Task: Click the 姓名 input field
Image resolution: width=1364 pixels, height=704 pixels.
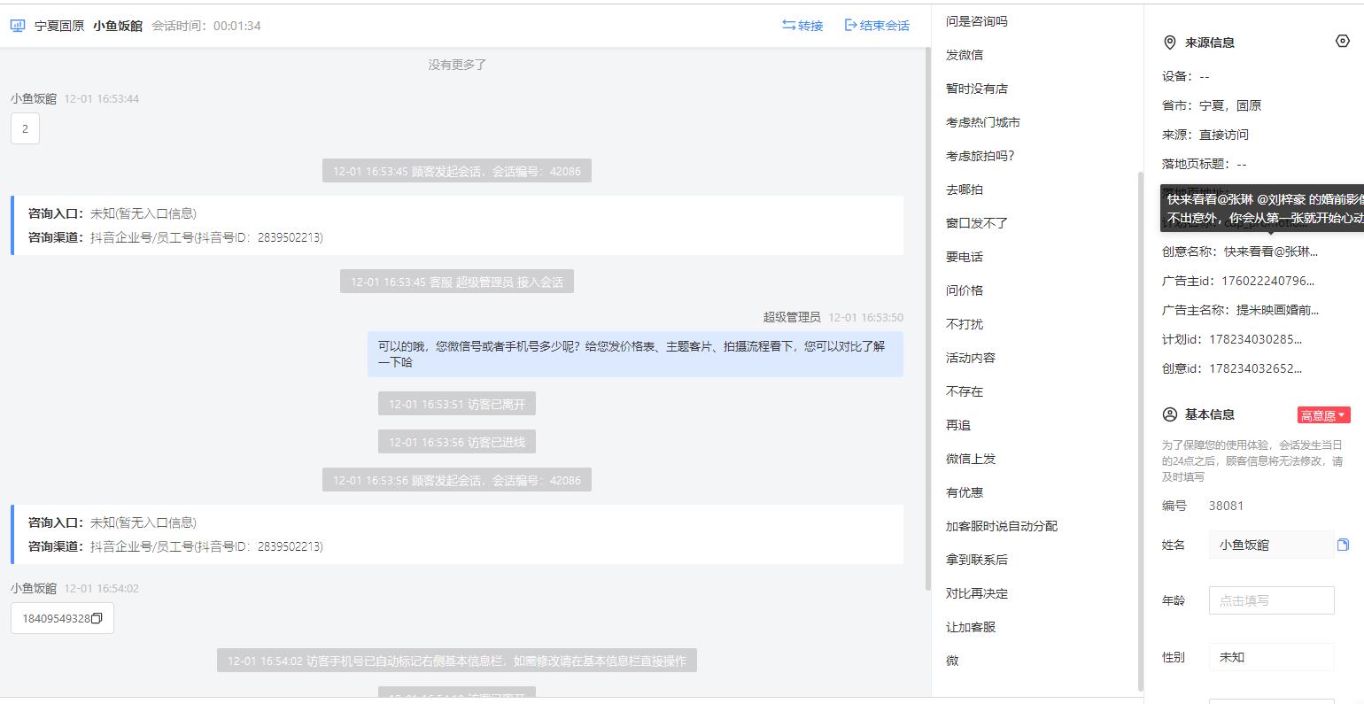Action: (1271, 545)
